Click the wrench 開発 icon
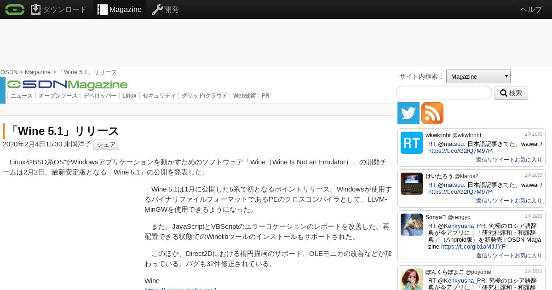552x290 pixels. (x=157, y=9)
